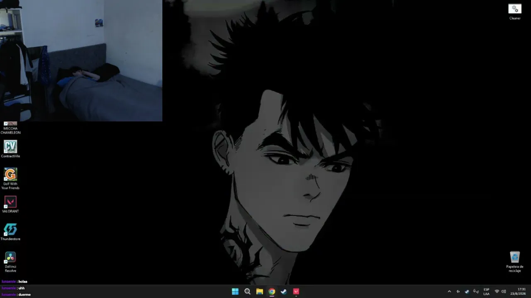Open Steam from the taskbar
Viewport: 531px width, 298px height.
284,291
